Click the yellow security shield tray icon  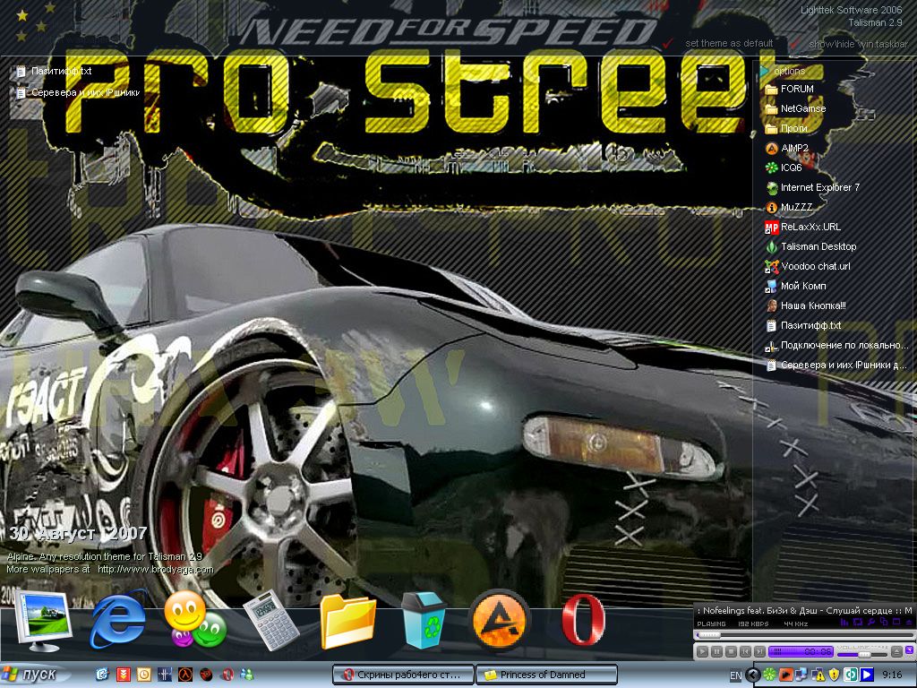coord(834,675)
